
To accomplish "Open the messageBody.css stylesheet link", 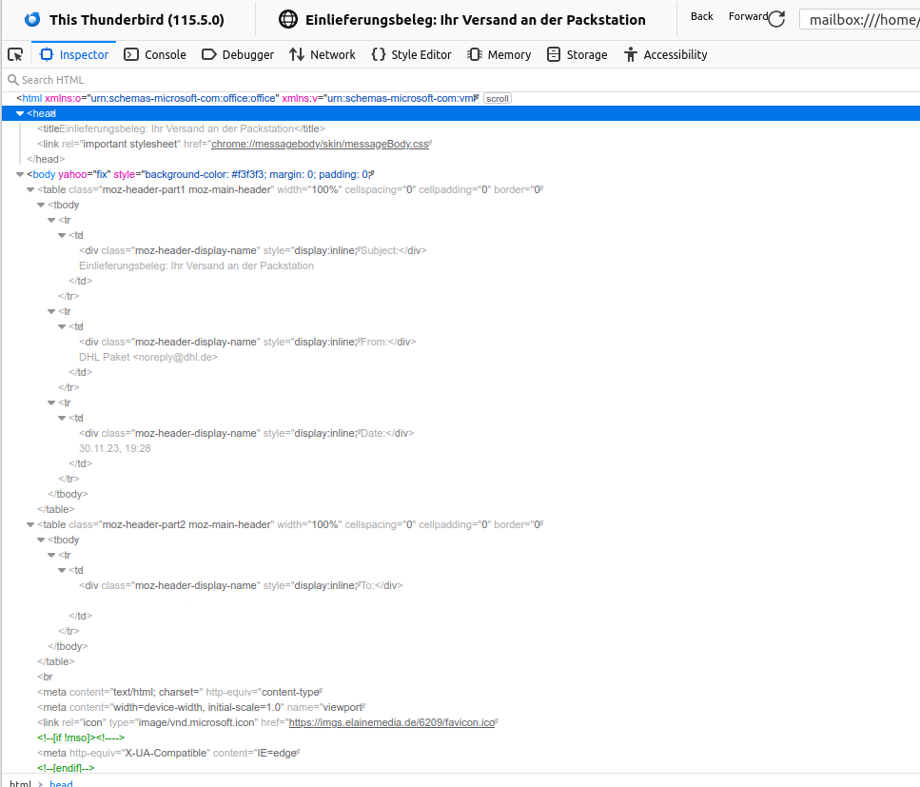I will [320, 144].
